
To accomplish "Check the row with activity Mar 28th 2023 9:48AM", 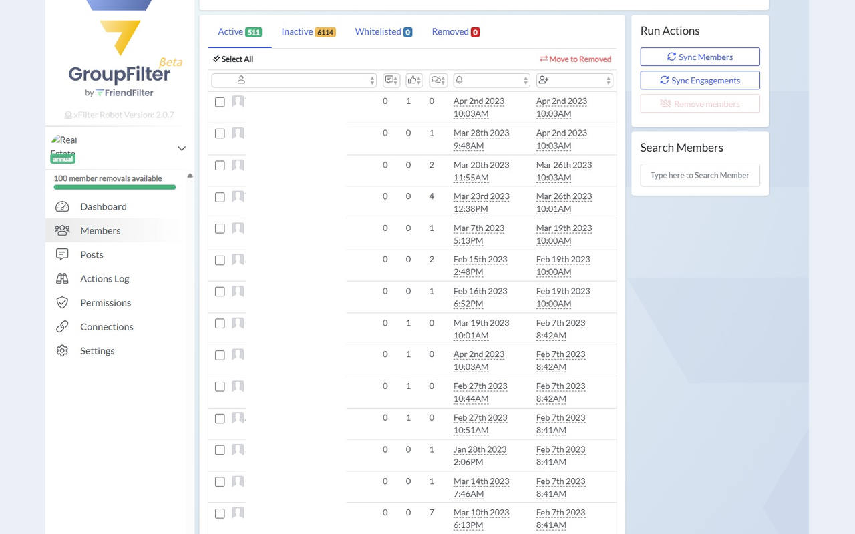I will tap(220, 133).
